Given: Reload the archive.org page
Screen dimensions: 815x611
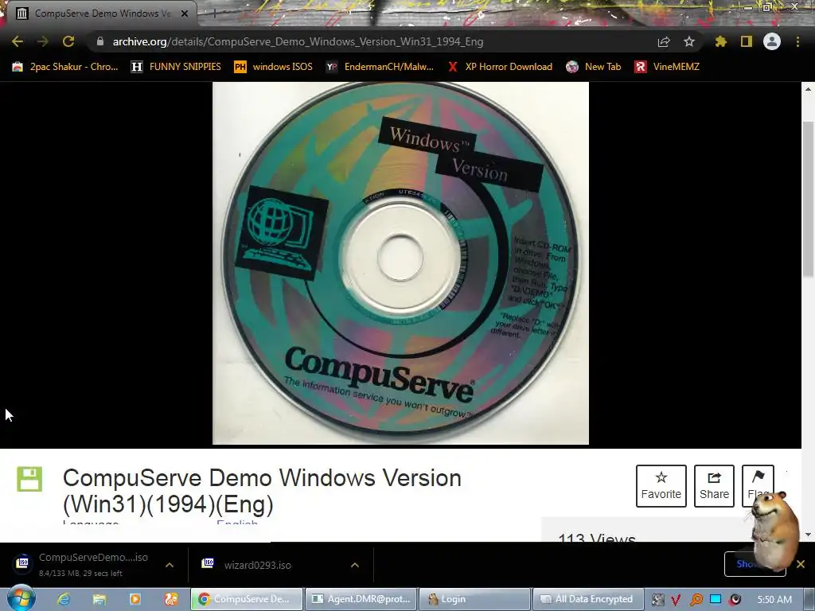Looking at the screenshot, I should tap(68, 41).
